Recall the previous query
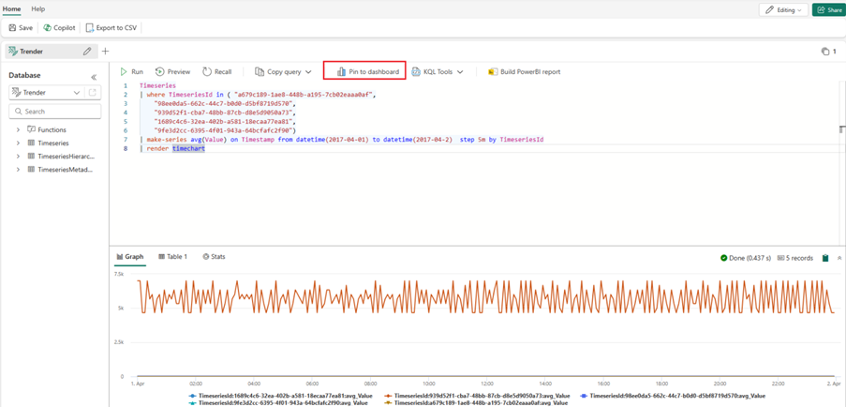The width and height of the screenshot is (846, 407). click(x=217, y=71)
